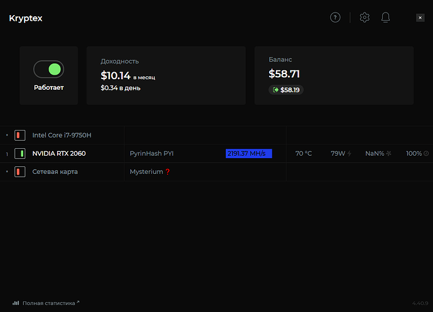
Task: Click the $0.34 в день daily value
Action: (120, 88)
